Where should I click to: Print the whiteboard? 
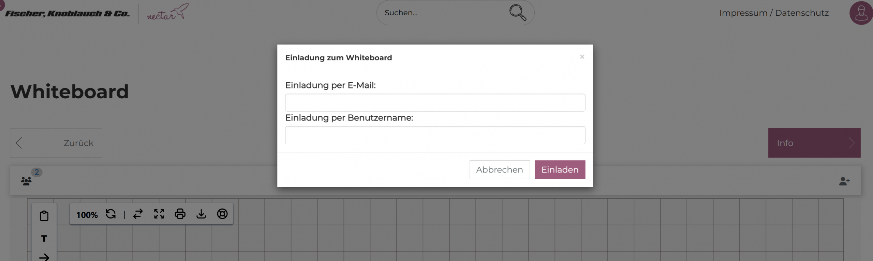[x=180, y=214]
